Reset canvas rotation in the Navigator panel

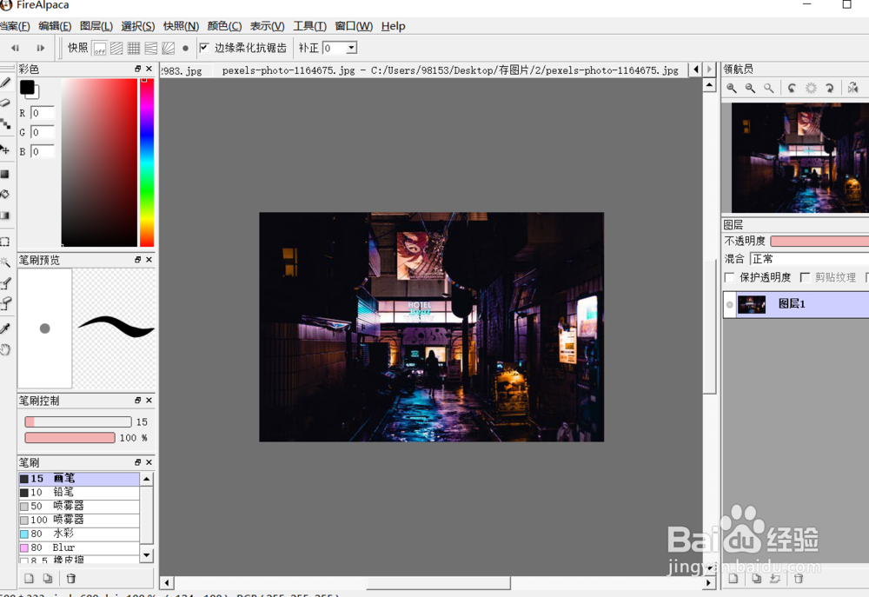[810, 88]
